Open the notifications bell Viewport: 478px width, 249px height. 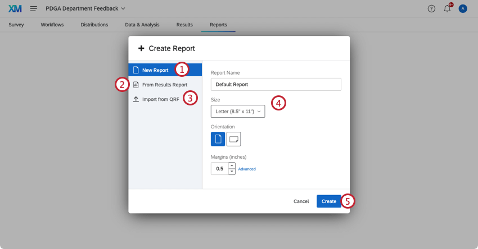tap(447, 8)
